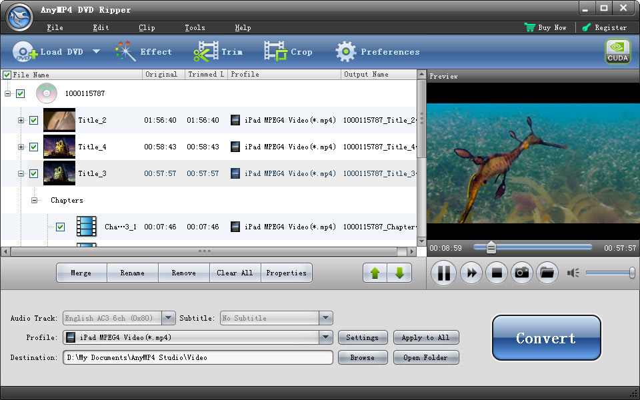Open the Tools menu
Screen dimensions: 640x400
(195, 28)
